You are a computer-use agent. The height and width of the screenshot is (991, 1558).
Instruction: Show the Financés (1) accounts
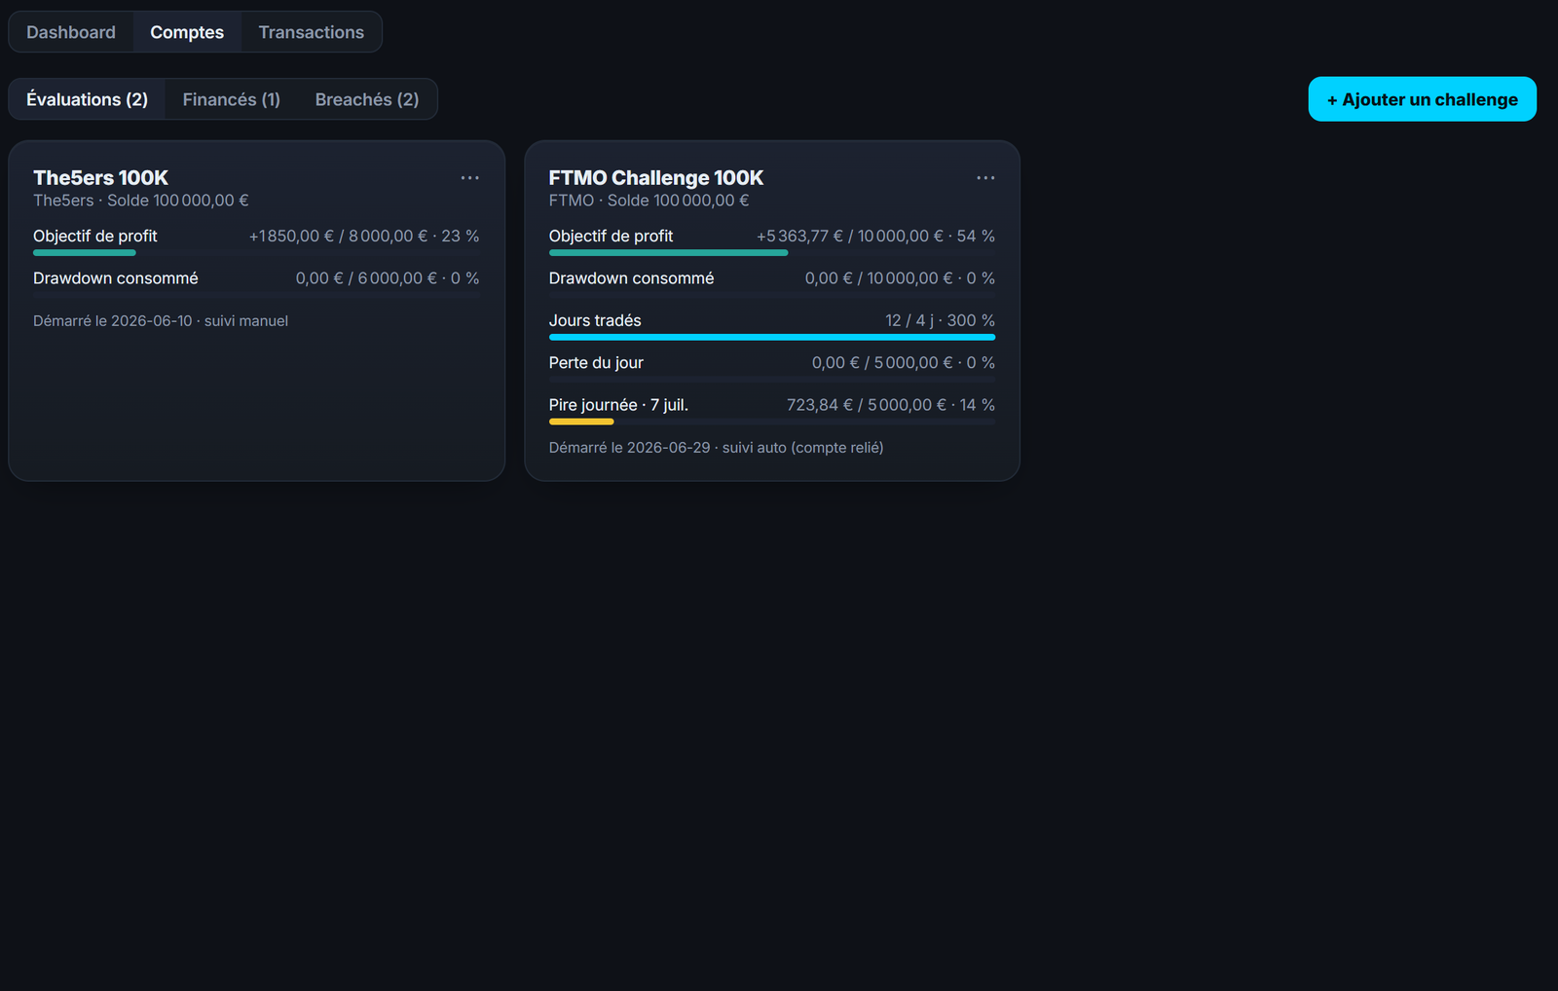click(232, 99)
